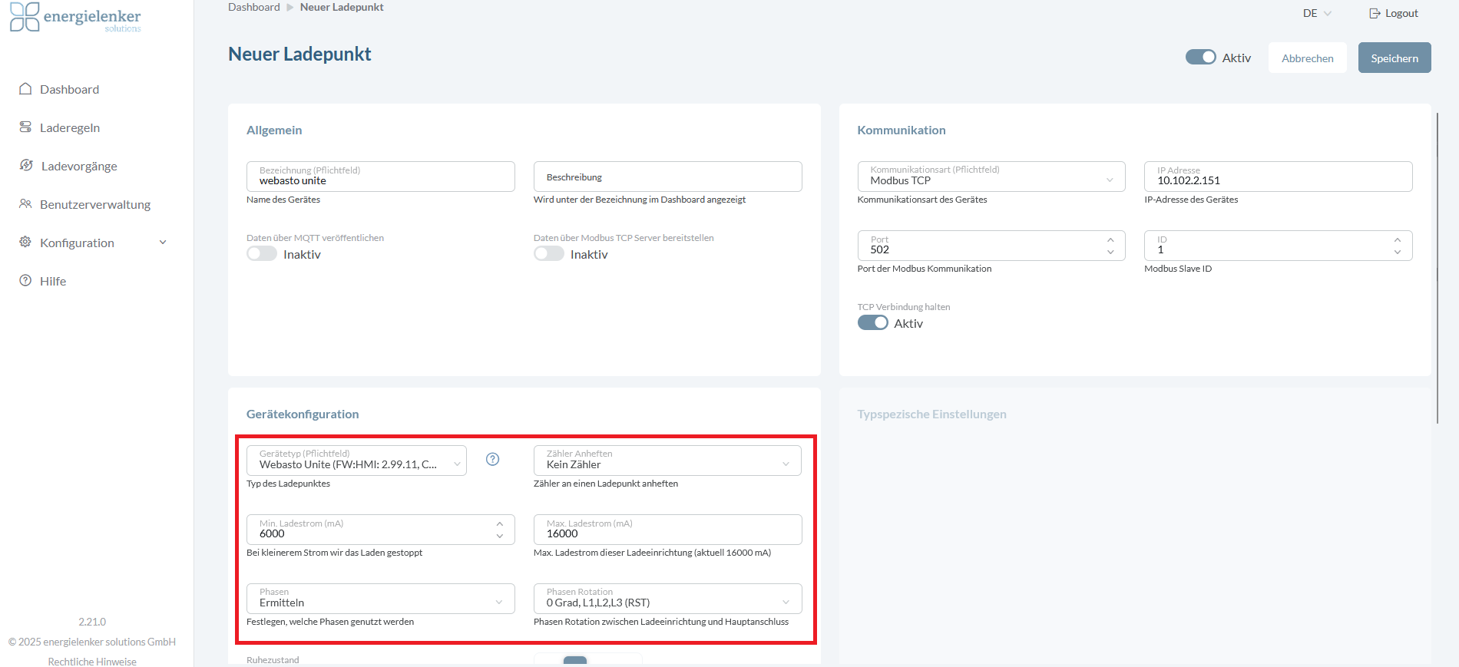Toggle Modbus TCP Server bereitstellen switch

[x=549, y=253]
